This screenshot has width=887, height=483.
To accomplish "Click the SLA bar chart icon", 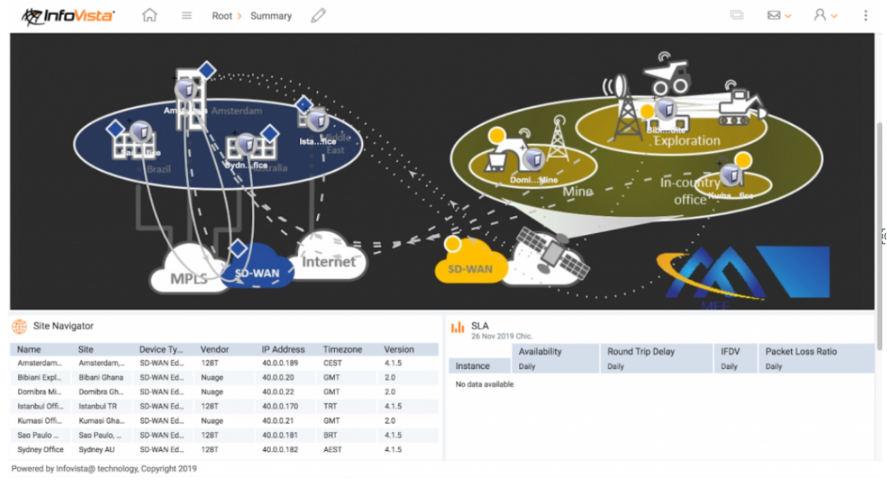I will click(457, 327).
